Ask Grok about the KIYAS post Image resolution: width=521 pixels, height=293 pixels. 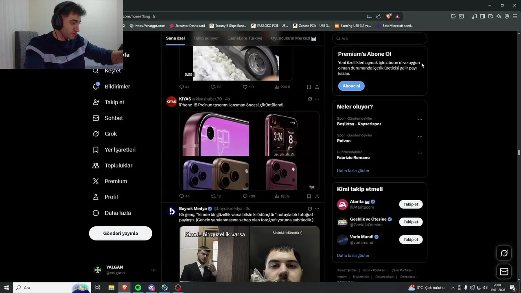click(310, 99)
